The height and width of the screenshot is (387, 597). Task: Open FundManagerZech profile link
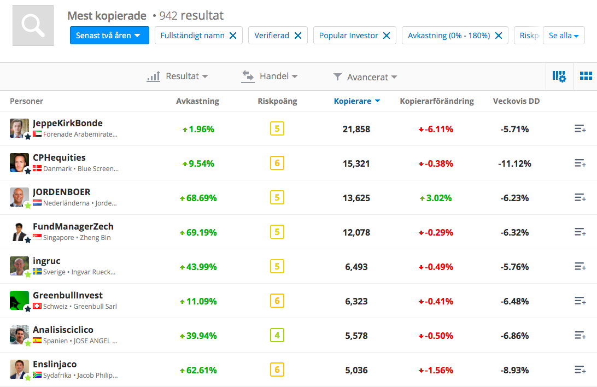coord(73,226)
